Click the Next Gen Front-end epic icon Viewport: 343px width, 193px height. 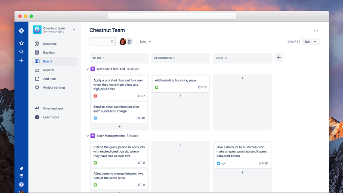pos(93,69)
